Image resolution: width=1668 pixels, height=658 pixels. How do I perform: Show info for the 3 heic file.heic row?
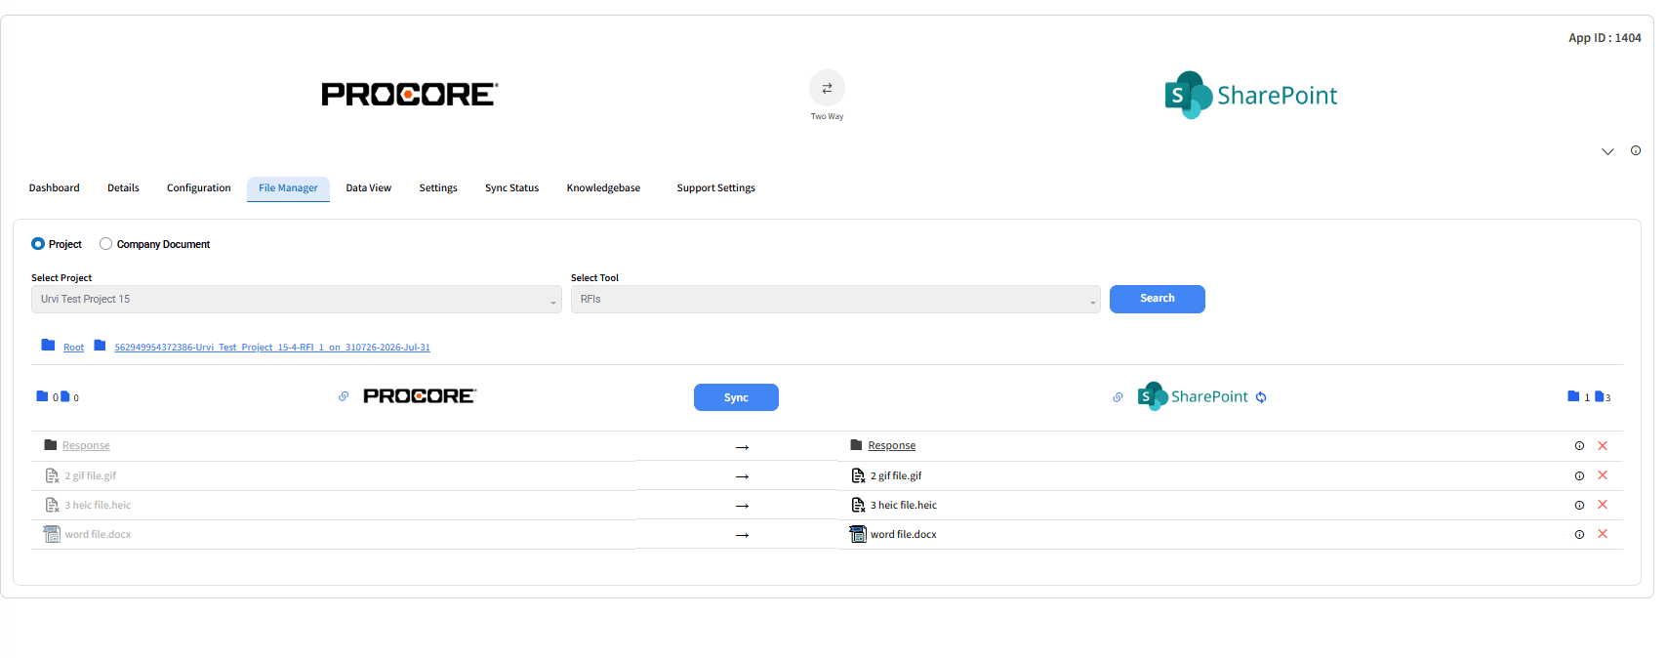pyautogui.click(x=1579, y=506)
